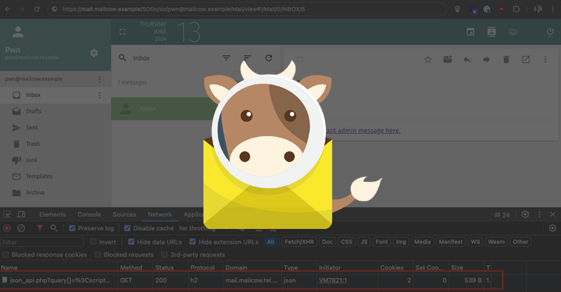Uncheck the Preserve log checkbox
This screenshot has height=292, width=561.
(72, 228)
